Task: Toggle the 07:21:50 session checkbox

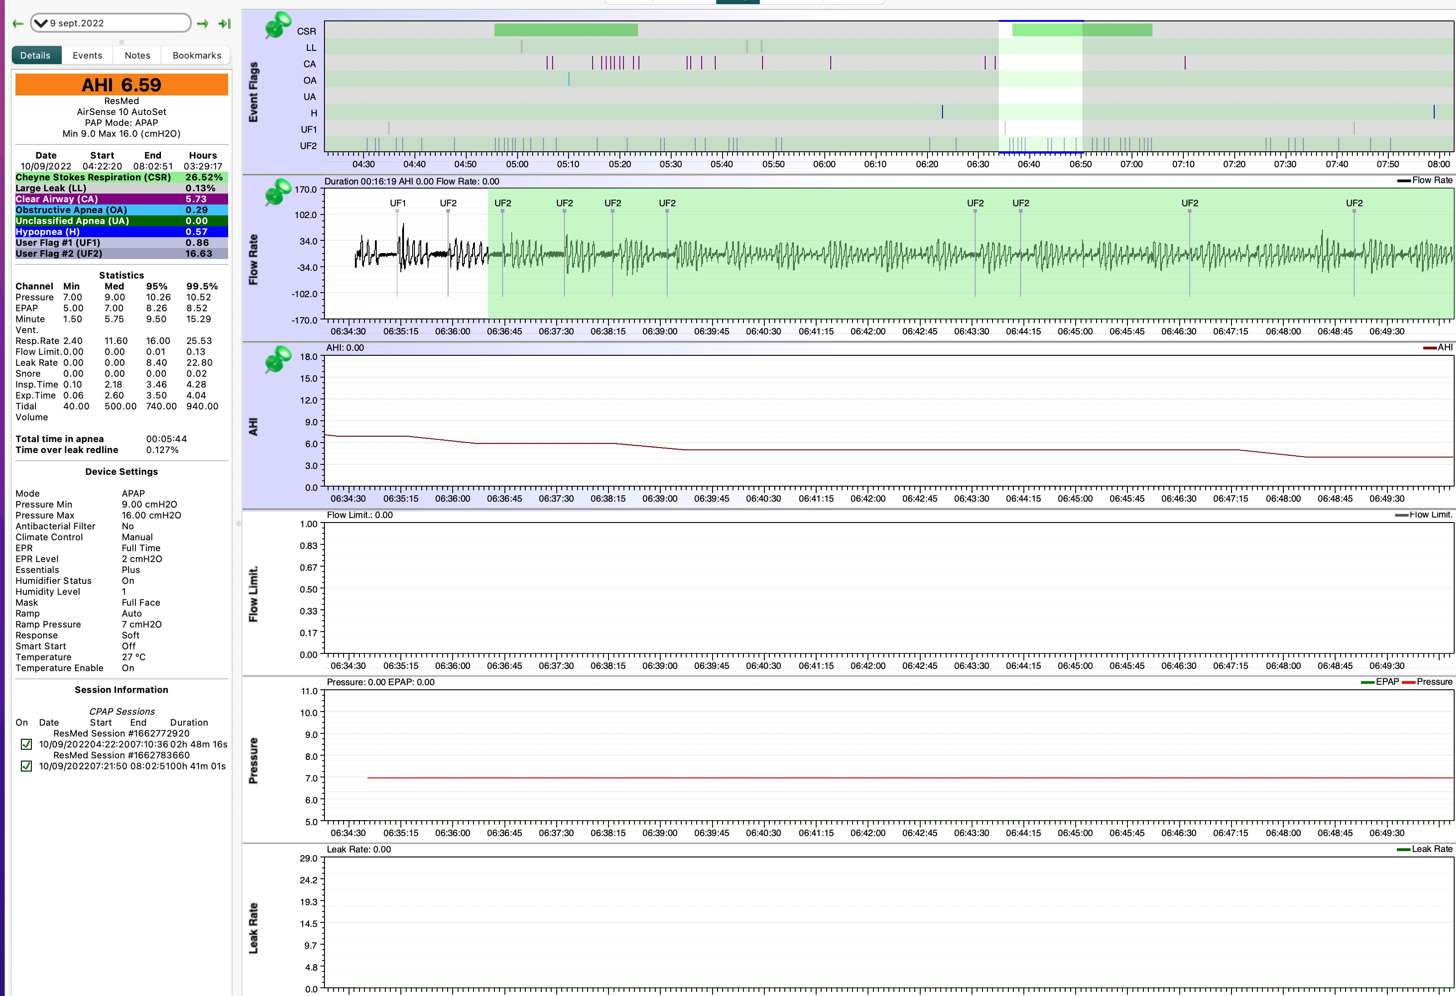Action: coord(26,766)
